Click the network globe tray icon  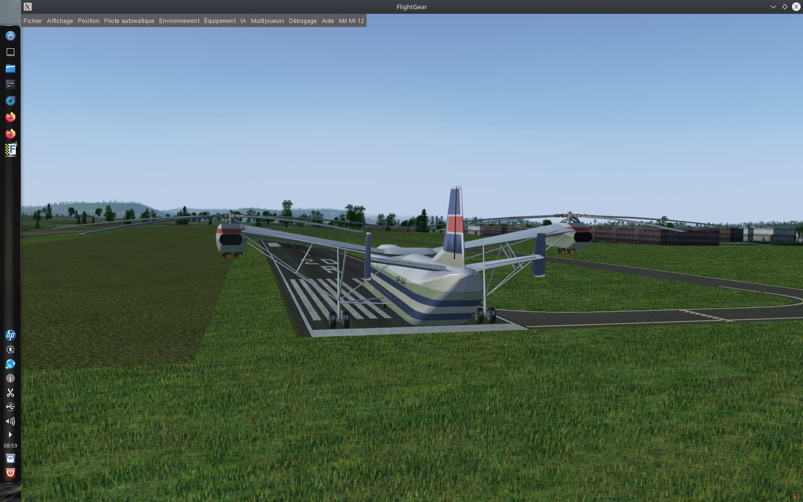pyautogui.click(x=11, y=364)
